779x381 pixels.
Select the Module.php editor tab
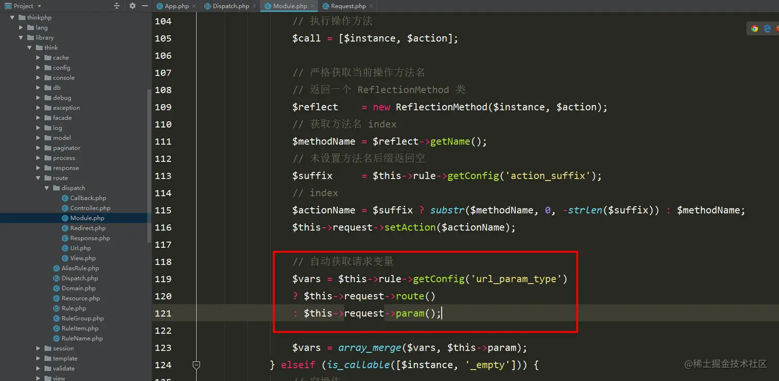click(290, 6)
